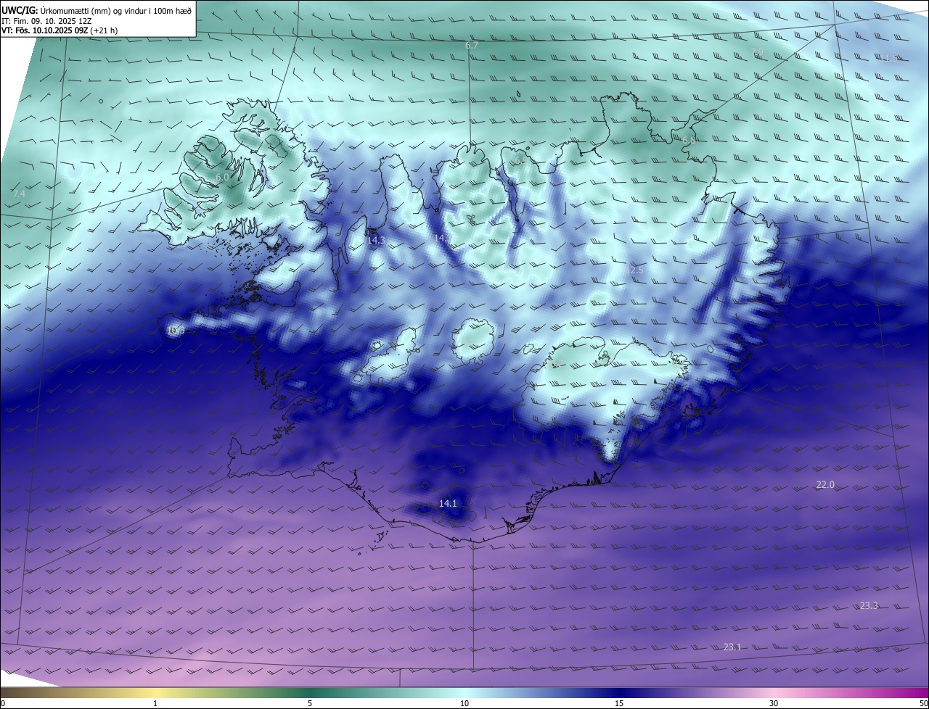Screen dimensions: 929x709
Task: Click the 15 tick on the color scale
Action: [x=619, y=703]
